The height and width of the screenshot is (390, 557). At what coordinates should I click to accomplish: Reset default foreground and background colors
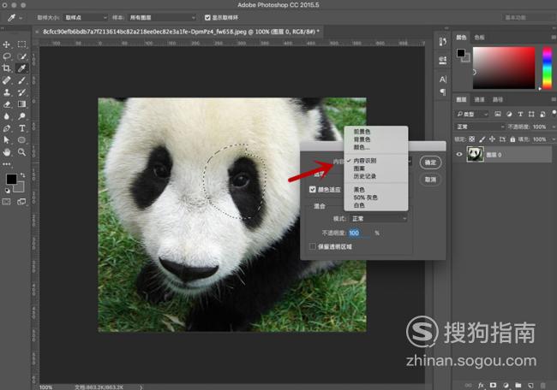tap(7, 191)
